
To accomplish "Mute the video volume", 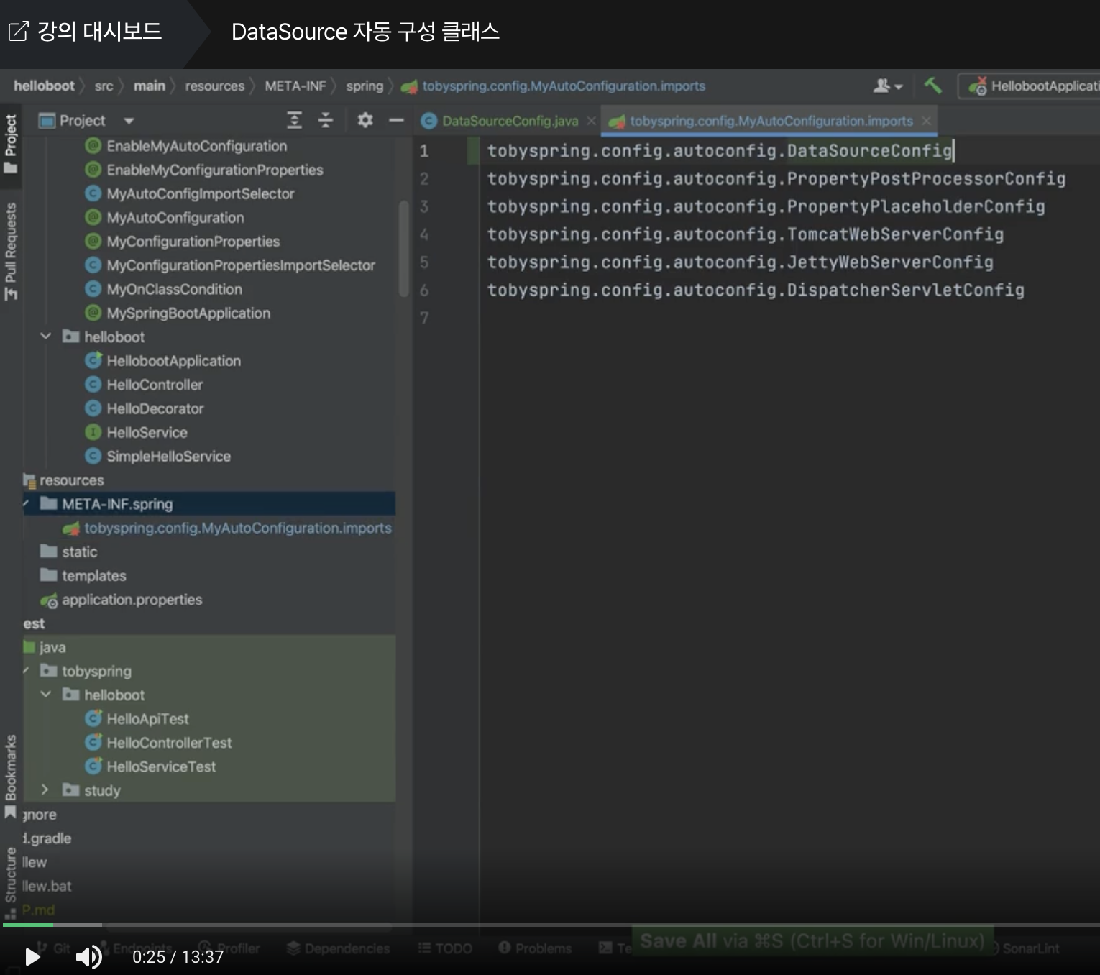I will coord(89,956).
